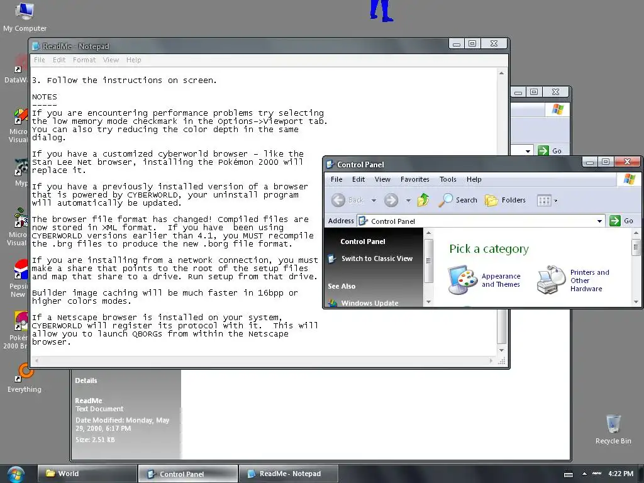Open the File menu in Control Panel
Screen dimensions: 644x483
(336, 179)
